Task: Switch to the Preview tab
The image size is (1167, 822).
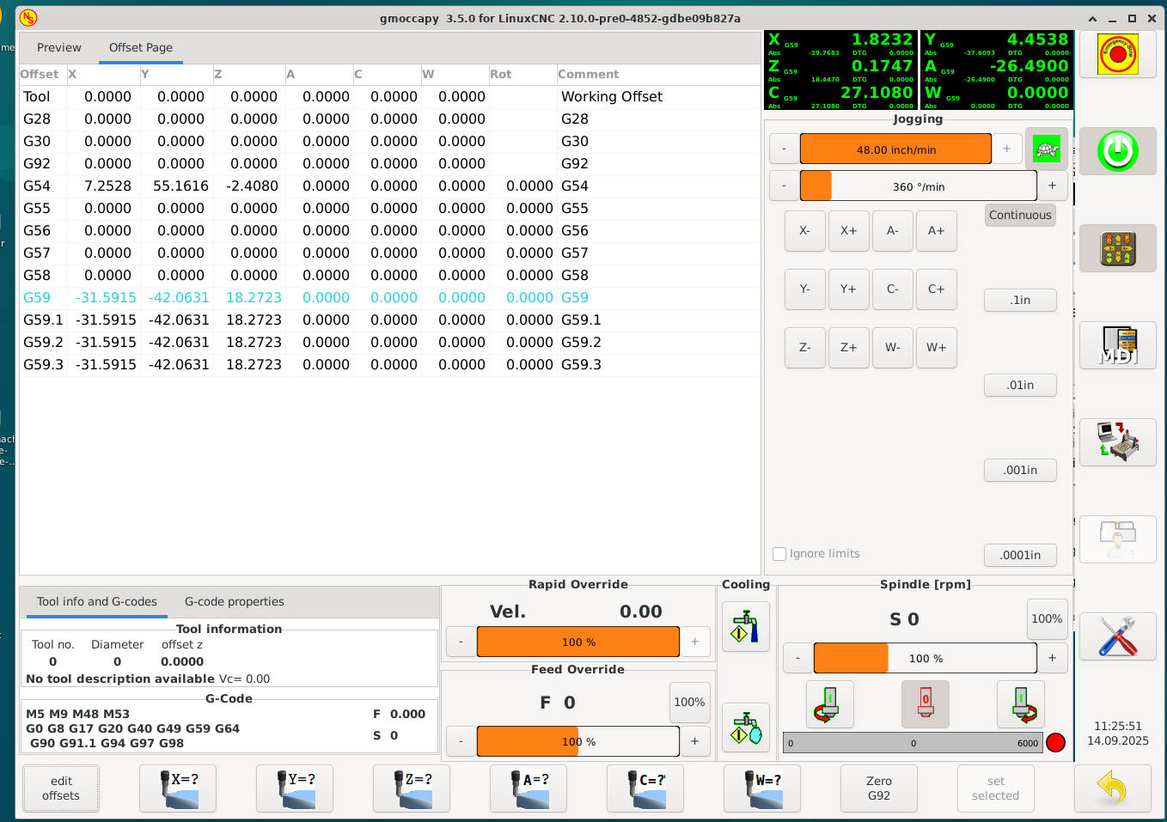Action: 58,47
